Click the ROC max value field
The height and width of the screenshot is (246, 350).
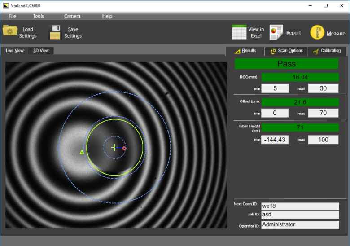pos(323,88)
